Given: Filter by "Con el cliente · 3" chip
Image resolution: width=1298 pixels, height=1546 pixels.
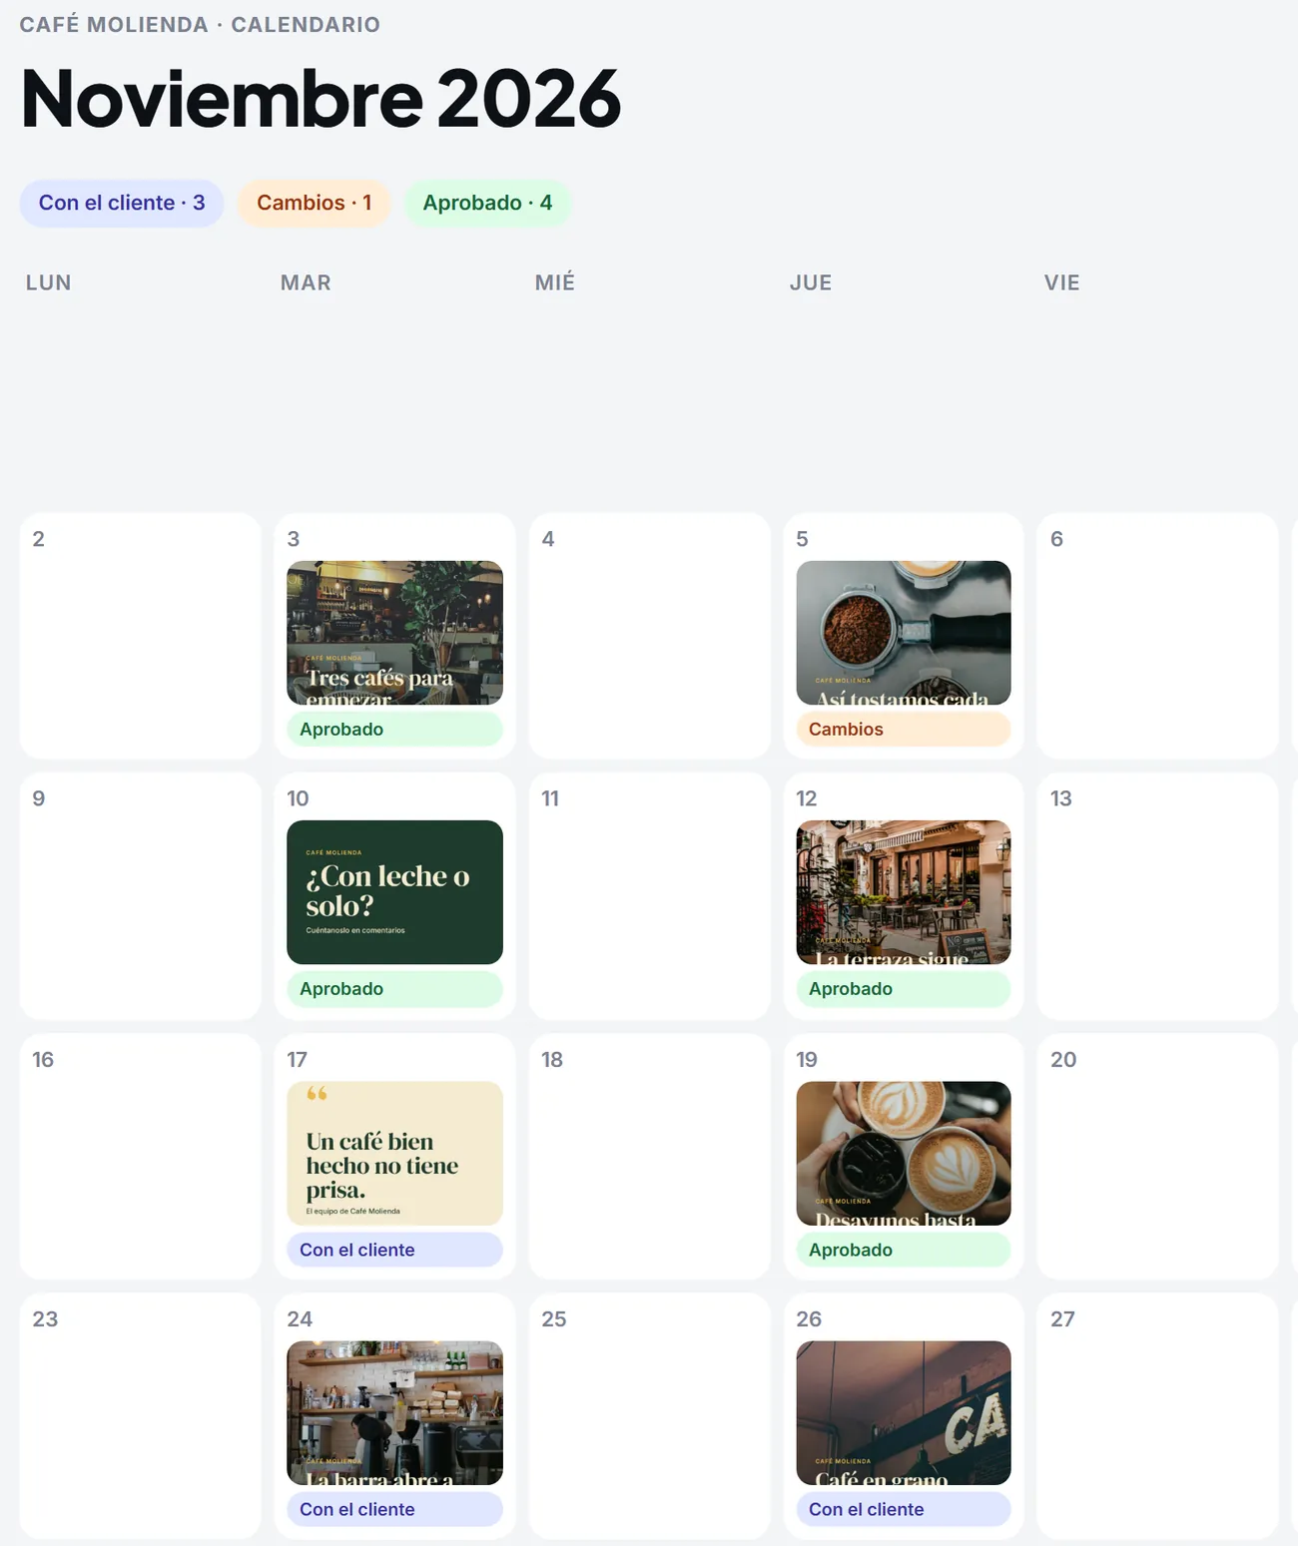Looking at the screenshot, I should point(122,203).
